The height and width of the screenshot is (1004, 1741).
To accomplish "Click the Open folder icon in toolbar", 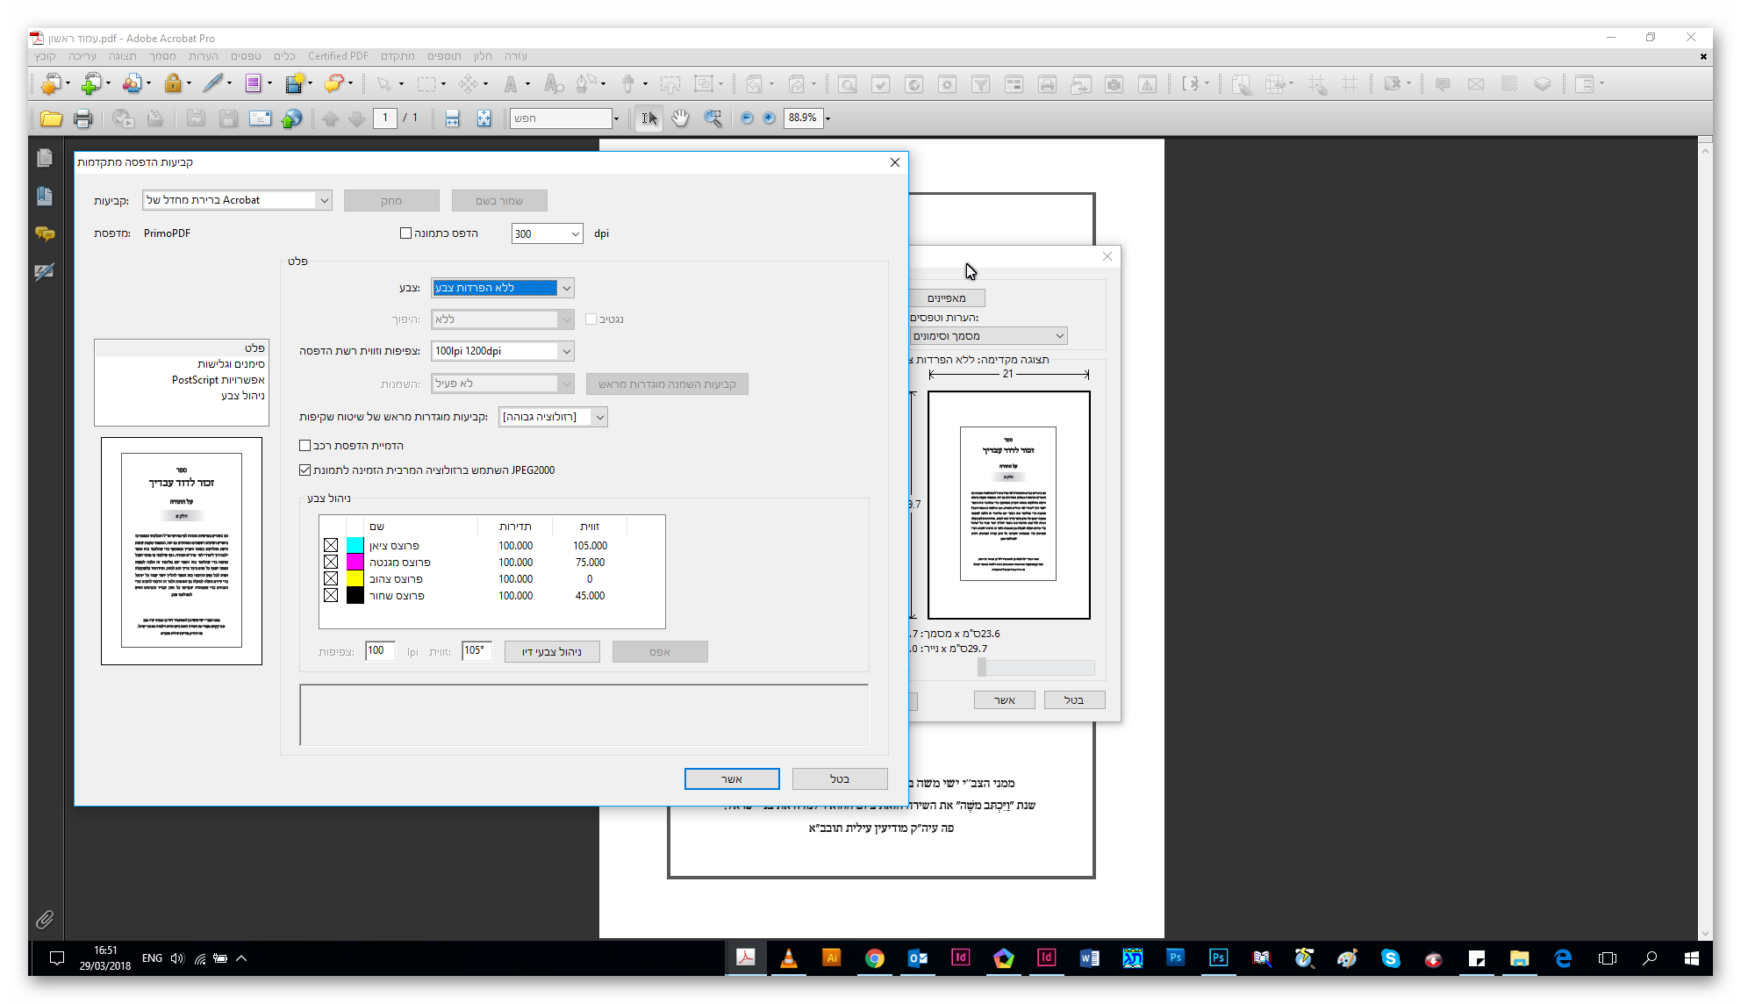I will (x=51, y=118).
